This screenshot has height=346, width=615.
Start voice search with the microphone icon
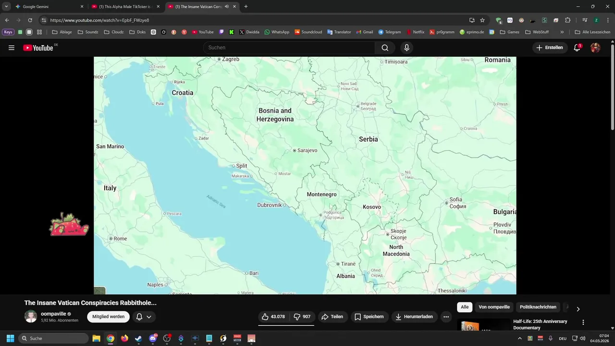click(x=406, y=48)
